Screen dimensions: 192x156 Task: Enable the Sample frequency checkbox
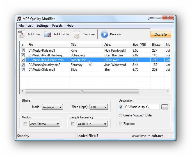coord(73,124)
